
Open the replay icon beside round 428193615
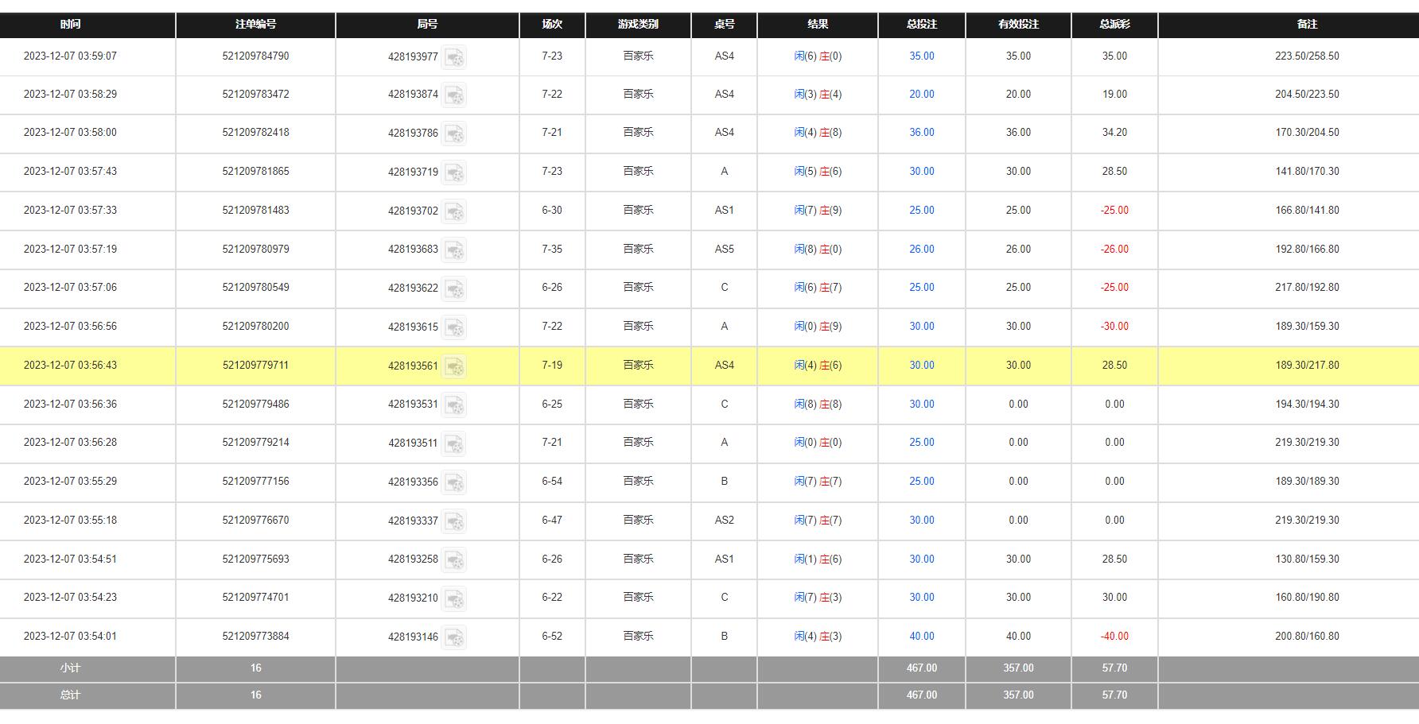point(454,327)
